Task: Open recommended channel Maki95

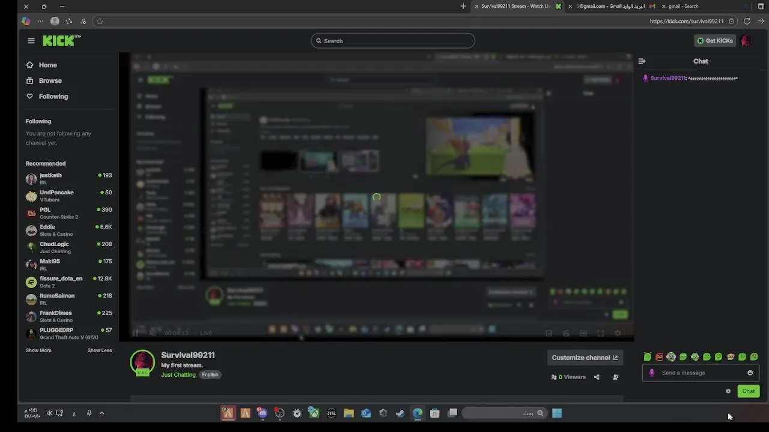Action: [68, 265]
